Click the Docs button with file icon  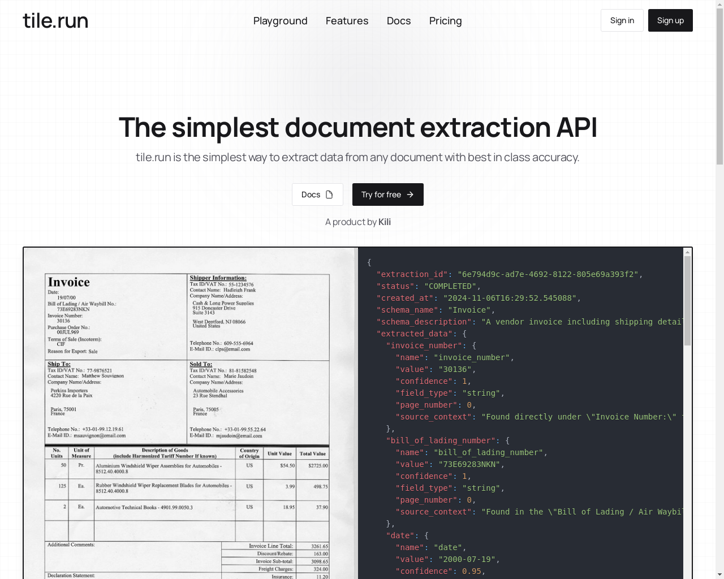click(x=317, y=195)
